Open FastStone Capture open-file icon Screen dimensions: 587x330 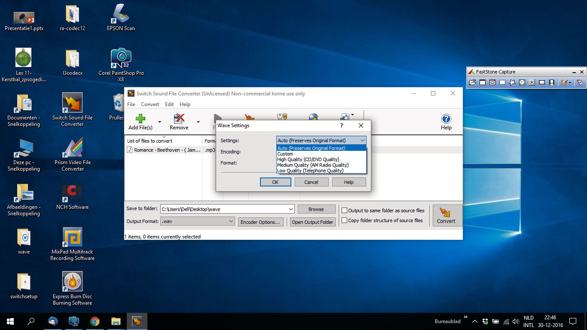click(x=472, y=82)
